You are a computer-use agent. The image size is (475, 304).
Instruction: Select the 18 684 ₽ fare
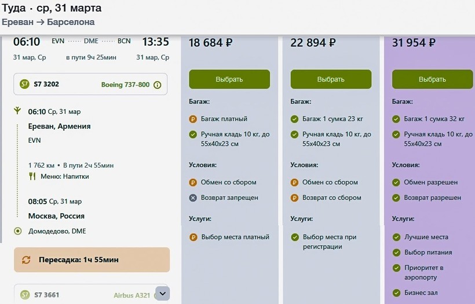[x=229, y=79]
